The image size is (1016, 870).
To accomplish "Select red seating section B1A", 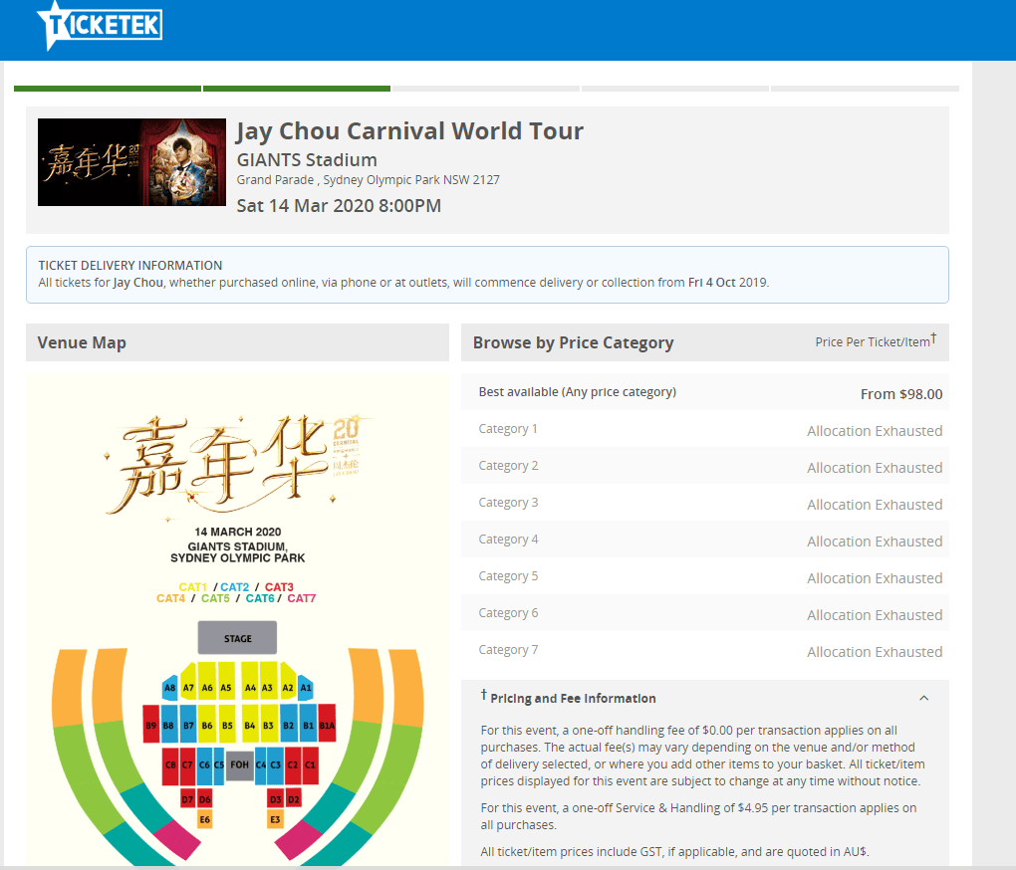I will (327, 726).
